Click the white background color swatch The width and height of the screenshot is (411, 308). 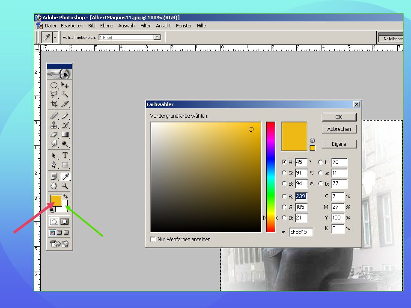pos(65,208)
